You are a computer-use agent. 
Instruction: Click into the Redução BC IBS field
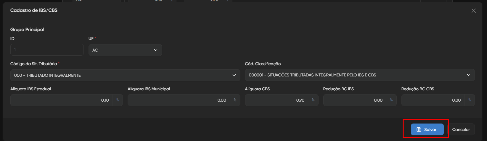click(x=355, y=100)
